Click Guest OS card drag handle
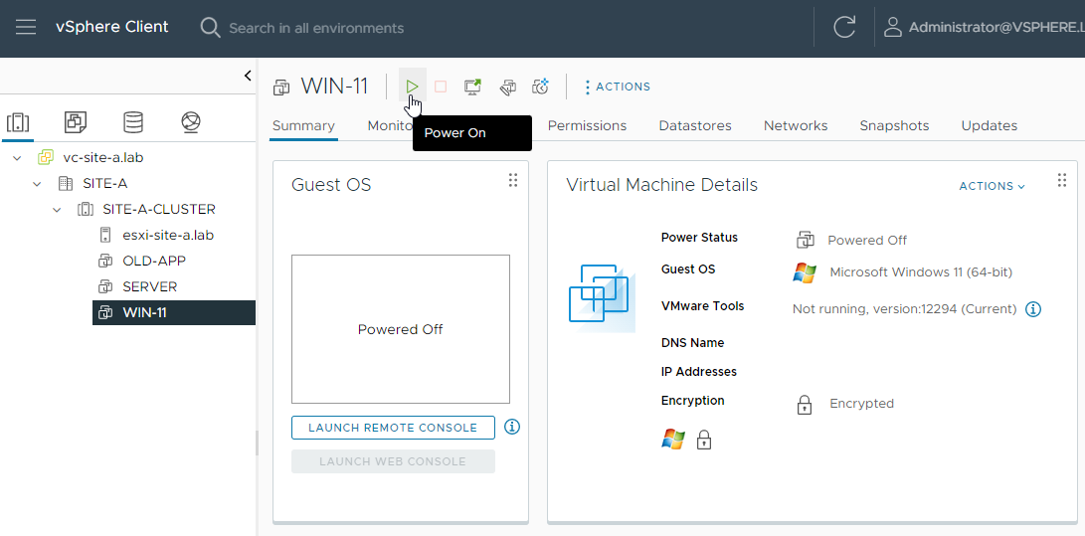 point(513,181)
